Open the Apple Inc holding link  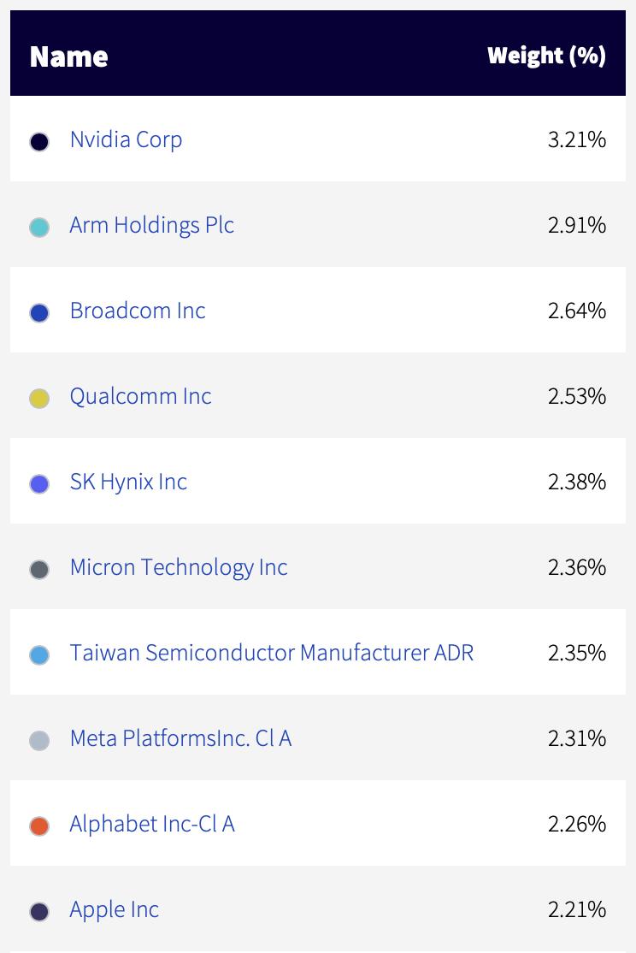point(115,910)
